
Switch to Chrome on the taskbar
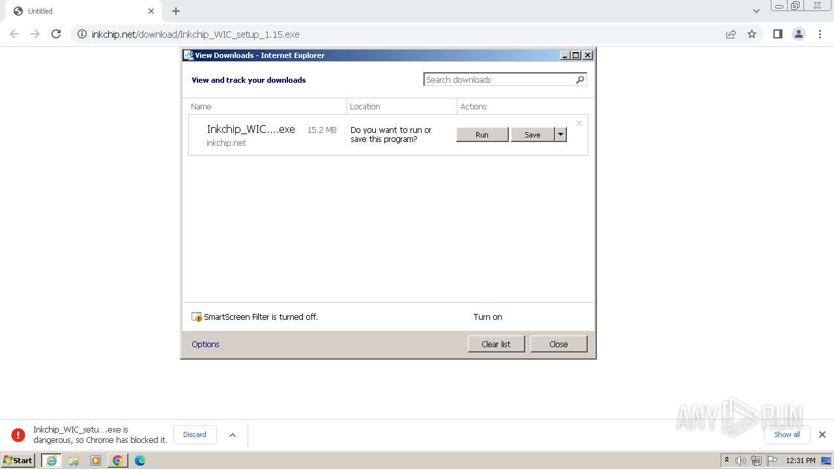(118, 461)
